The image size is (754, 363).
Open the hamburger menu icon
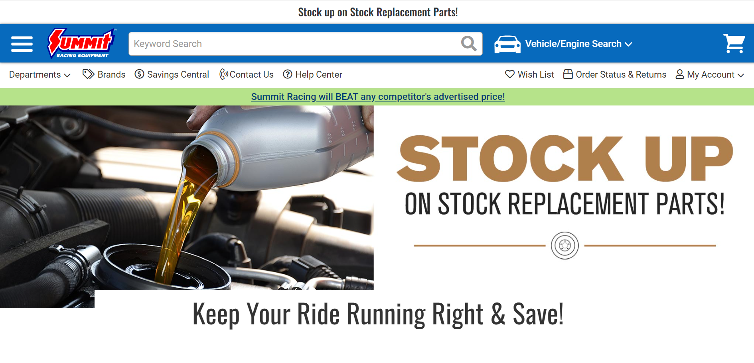point(22,44)
